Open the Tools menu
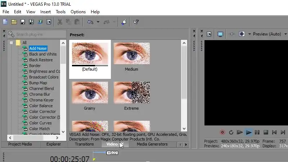288x162 pixels. (x=60, y=12)
